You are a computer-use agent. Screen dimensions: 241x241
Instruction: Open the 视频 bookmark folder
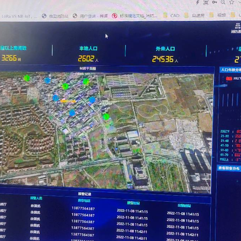217,15
